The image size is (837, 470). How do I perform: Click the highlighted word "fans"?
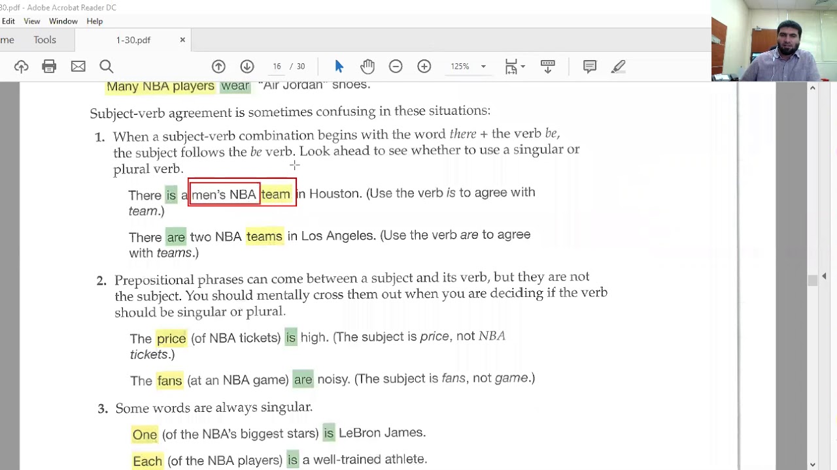169,381
